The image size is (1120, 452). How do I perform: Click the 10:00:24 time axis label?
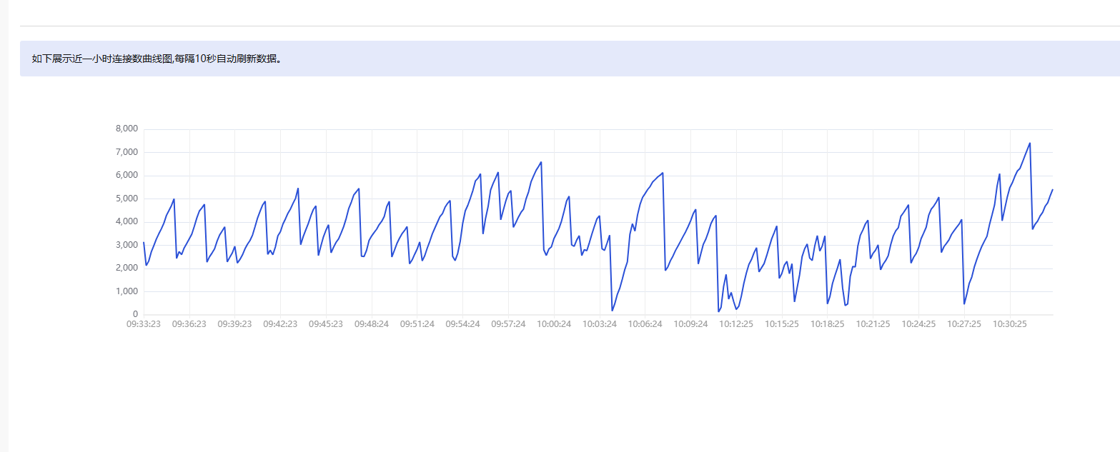554,324
